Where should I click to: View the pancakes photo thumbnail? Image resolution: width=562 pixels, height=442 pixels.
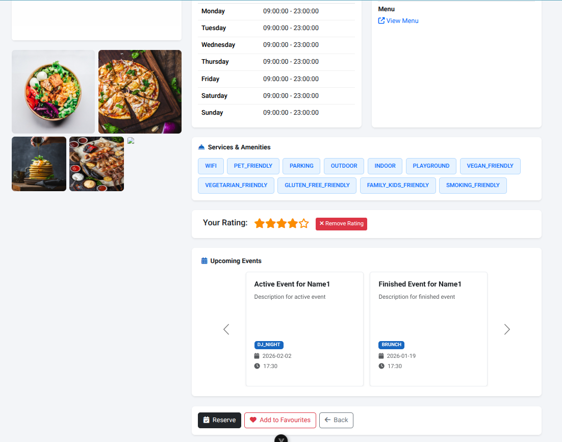tap(39, 164)
